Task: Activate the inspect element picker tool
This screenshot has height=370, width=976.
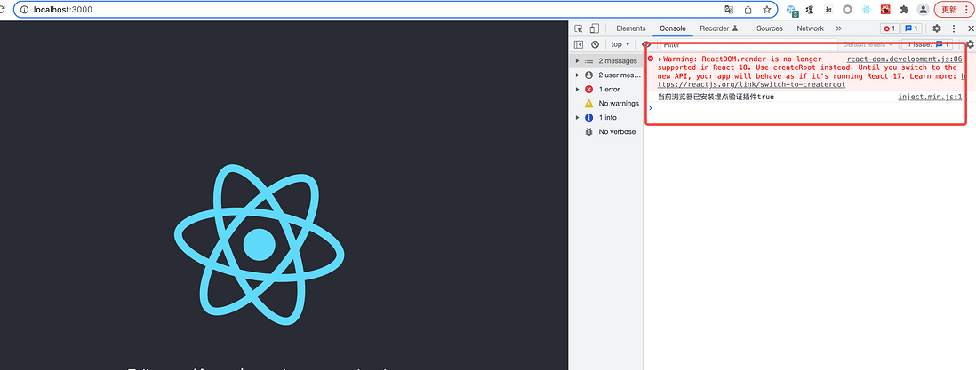Action: (x=579, y=28)
